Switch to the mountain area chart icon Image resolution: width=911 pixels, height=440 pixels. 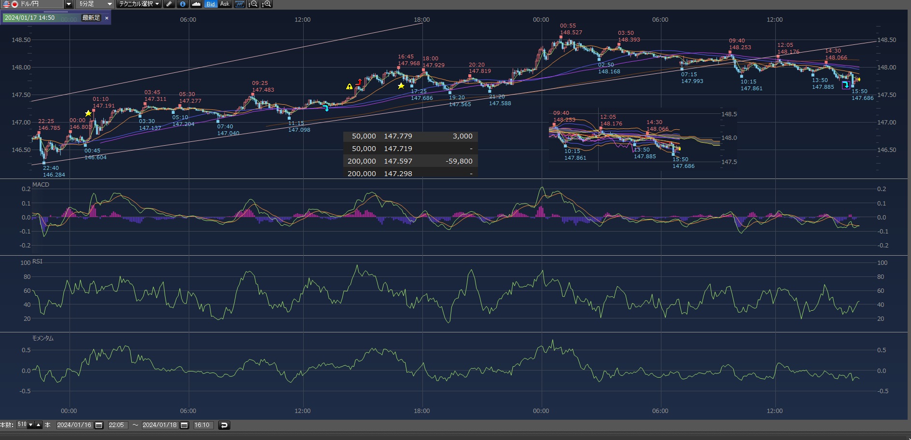(x=196, y=4)
